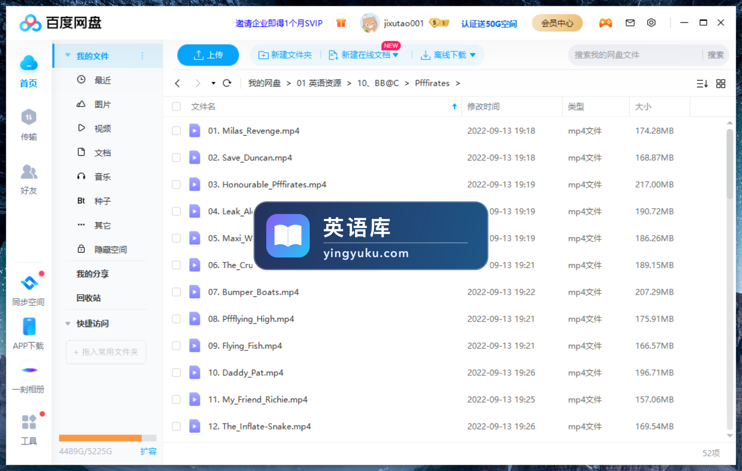Open the hexagon settings icon
The image size is (742, 471).
(652, 22)
